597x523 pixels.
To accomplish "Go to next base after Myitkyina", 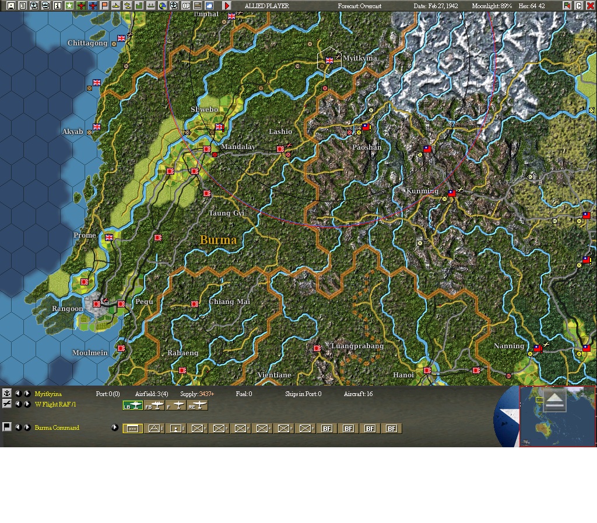I will [27, 393].
